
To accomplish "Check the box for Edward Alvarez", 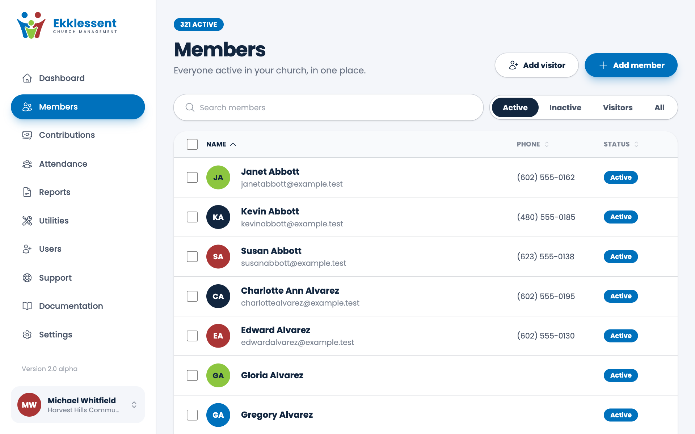I will pyautogui.click(x=192, y=336).
